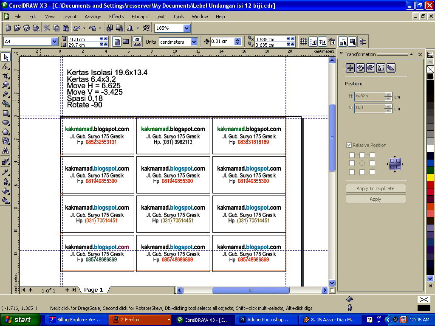Switch to Skew transformation icon
The width and height of the screenshot is (435, 326).
click(x=391, y=68)
